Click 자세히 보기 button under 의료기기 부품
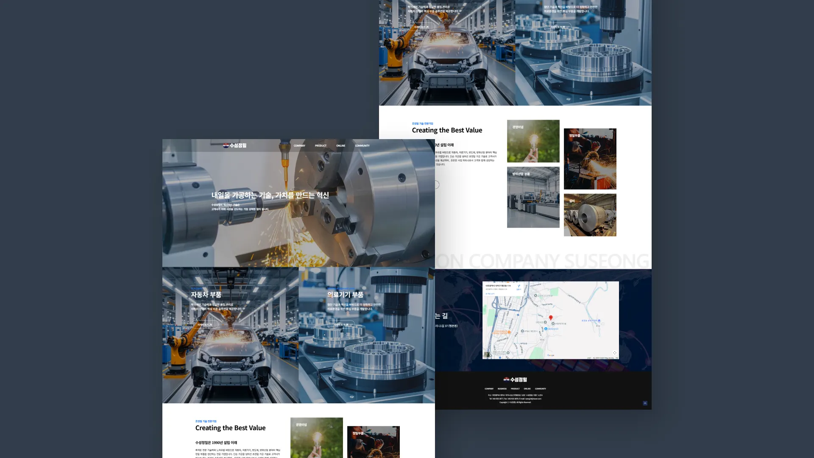The image size is (814, 458). (x=341, y=325)
